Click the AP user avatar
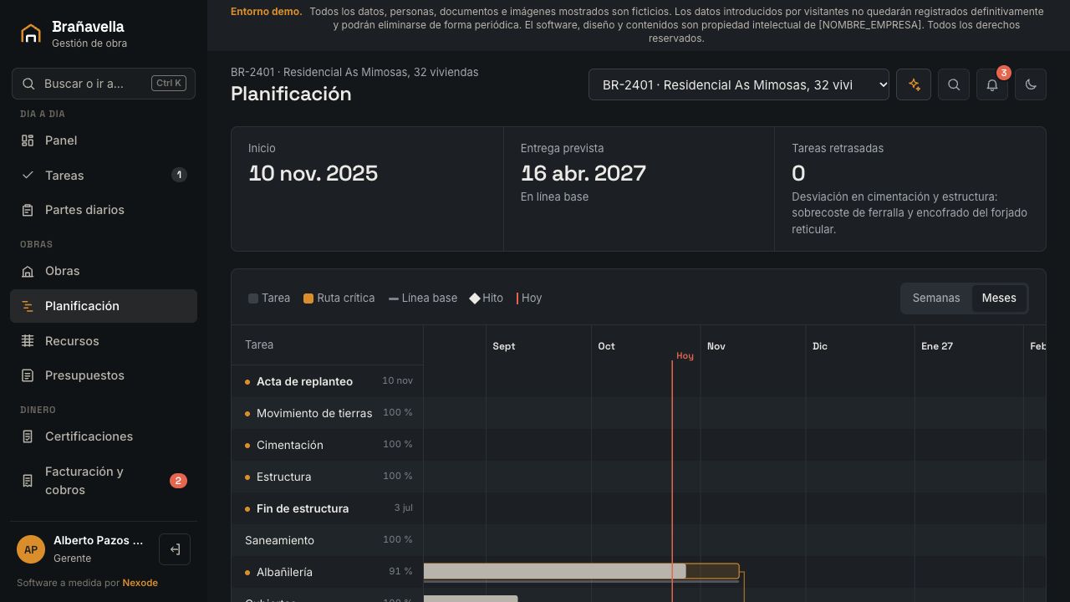This screenshot has width=1070, height=602. pos(31,549)
